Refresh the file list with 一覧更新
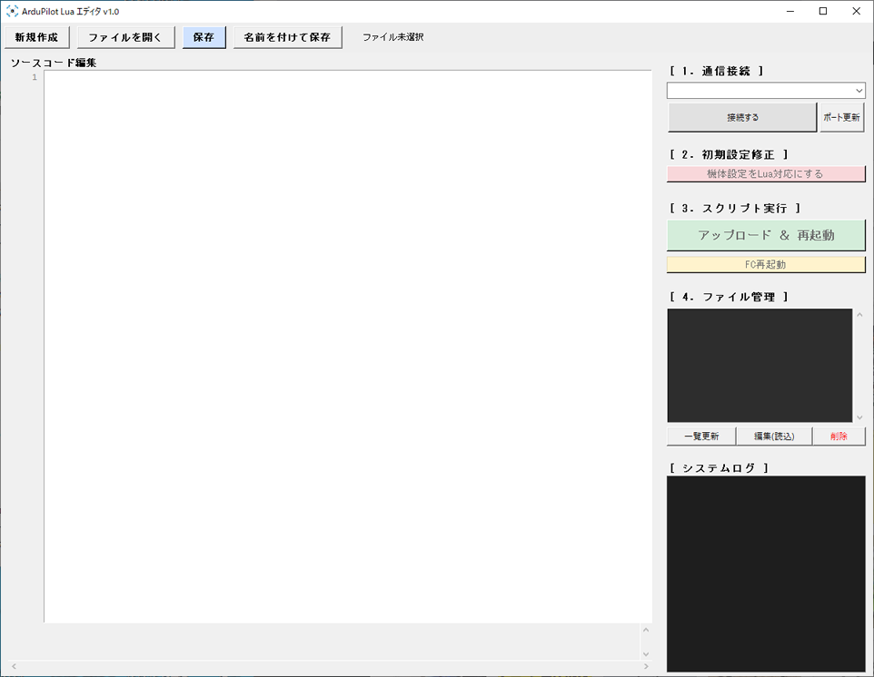 [701, 437]
